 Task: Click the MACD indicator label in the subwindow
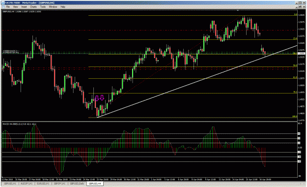19,124
